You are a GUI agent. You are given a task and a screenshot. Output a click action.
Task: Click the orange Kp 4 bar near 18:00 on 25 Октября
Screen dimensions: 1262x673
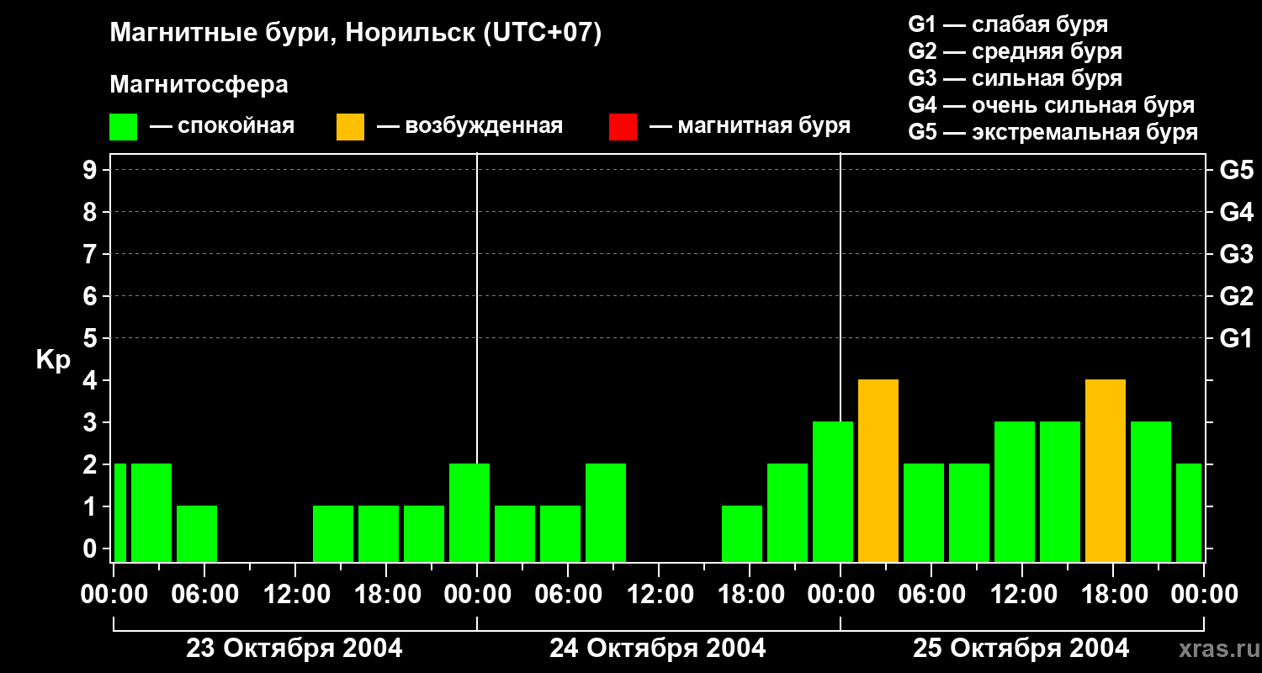tap(1106, 471)
